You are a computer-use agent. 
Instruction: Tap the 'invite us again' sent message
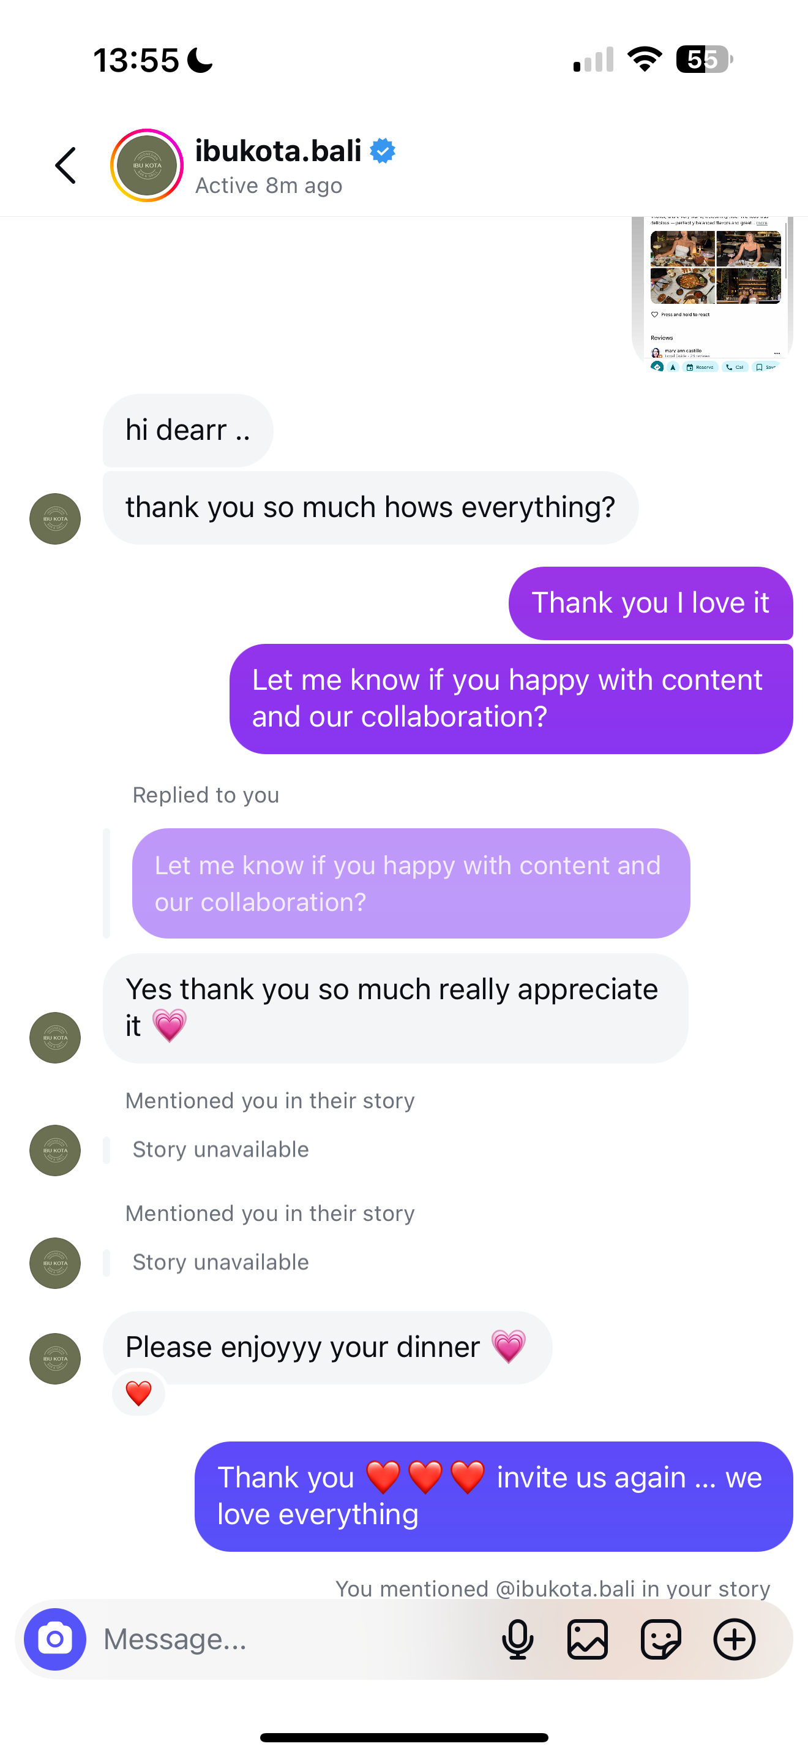(x=493, y=1496)
